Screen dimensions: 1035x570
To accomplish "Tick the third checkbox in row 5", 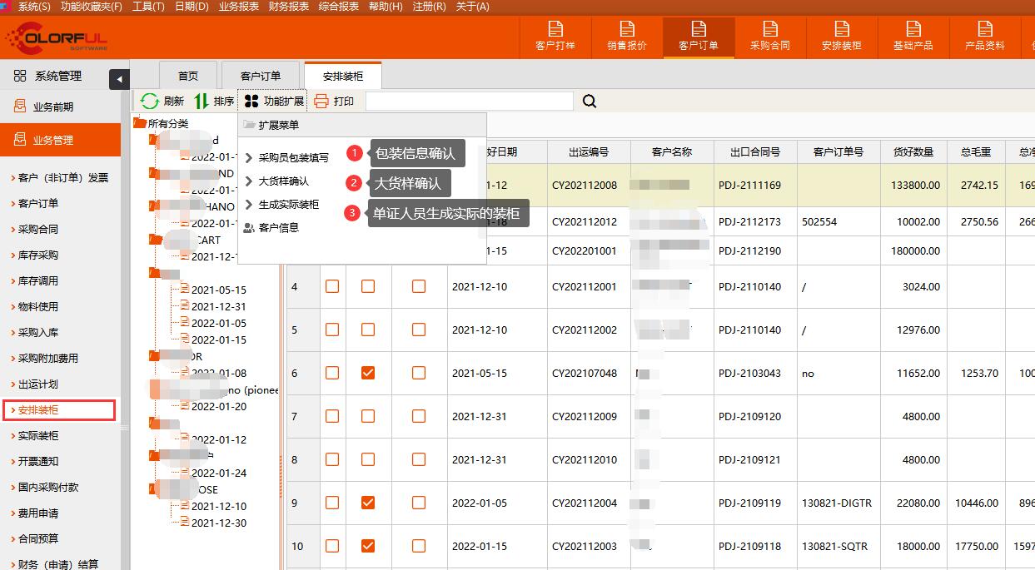I will (x=419, y=330).
